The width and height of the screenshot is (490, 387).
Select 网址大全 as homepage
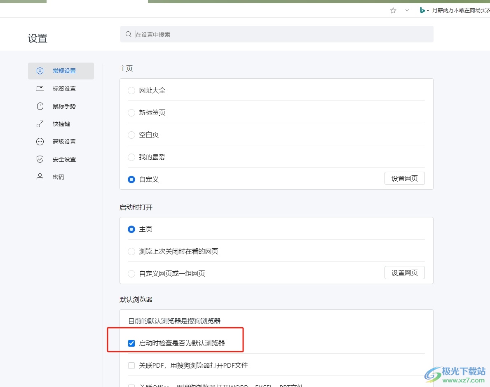click(x=131, y=91)
